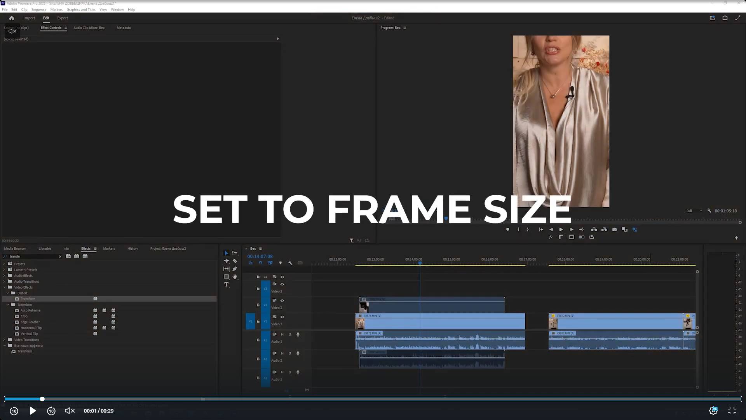Screen dimensions: 746x420
Task: Switch to the Media Browser tab
Action: (15, 248)
